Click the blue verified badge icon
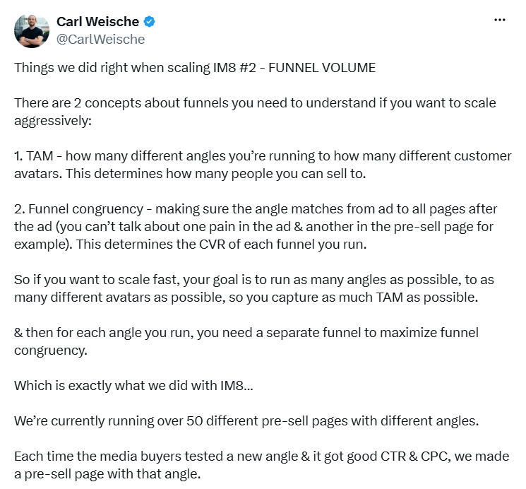 (x=149, y=22)
